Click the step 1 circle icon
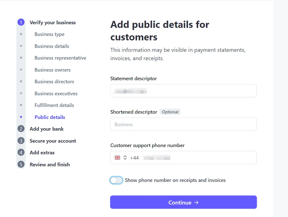The width and height of the screenshot is (288, 217). point(21,23)
